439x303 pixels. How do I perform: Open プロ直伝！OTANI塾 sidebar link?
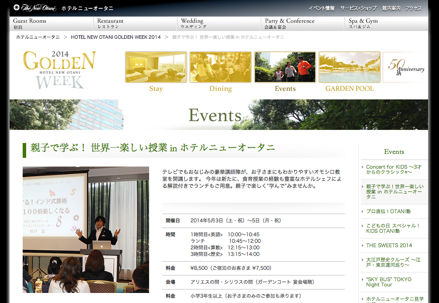coord(388,211)
